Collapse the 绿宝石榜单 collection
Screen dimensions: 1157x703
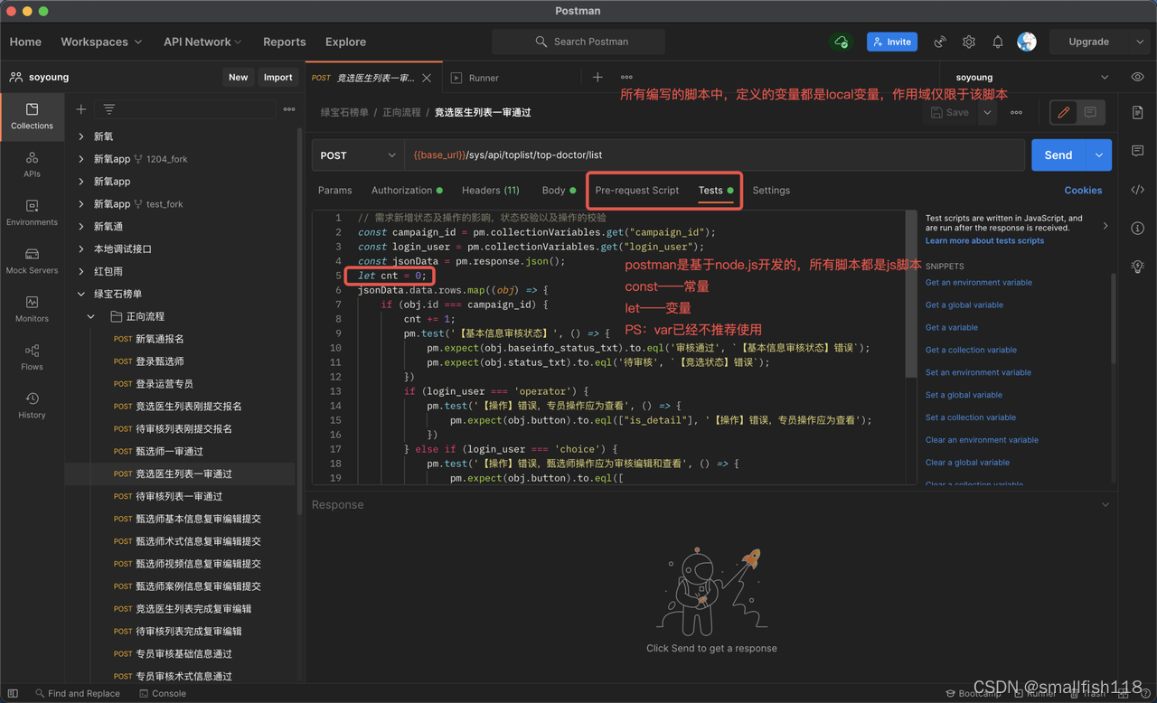[81, 295]
